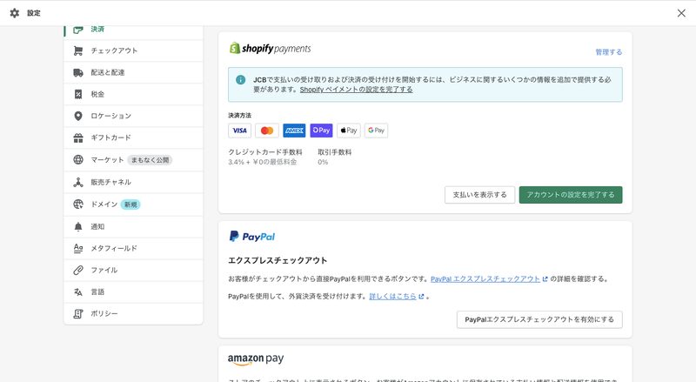Click 支払いを表示する button
The image size is (696, 382).
(480, 195)
